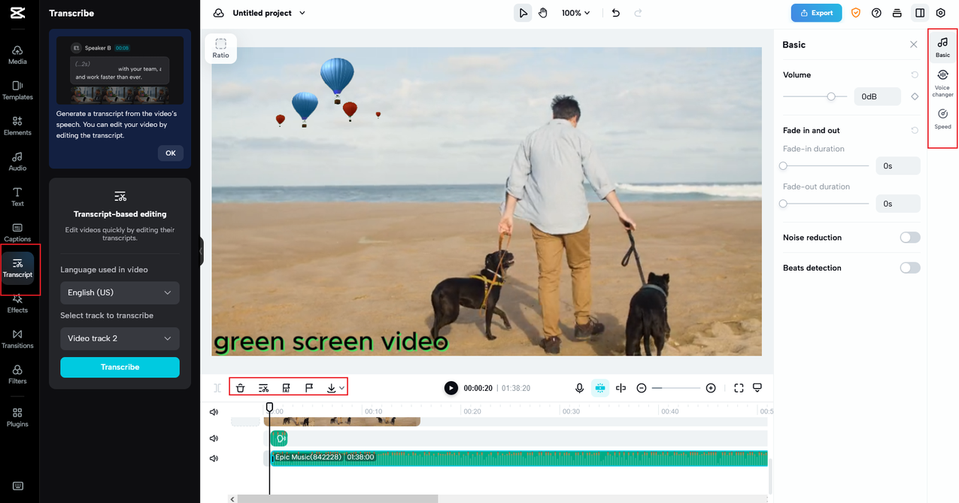
Task: Open the Text panel
Action: point(17,196)
